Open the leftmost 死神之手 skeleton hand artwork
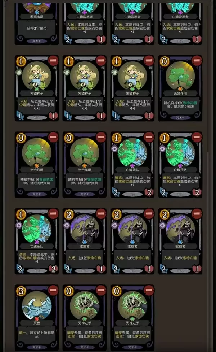 (85, 306)
